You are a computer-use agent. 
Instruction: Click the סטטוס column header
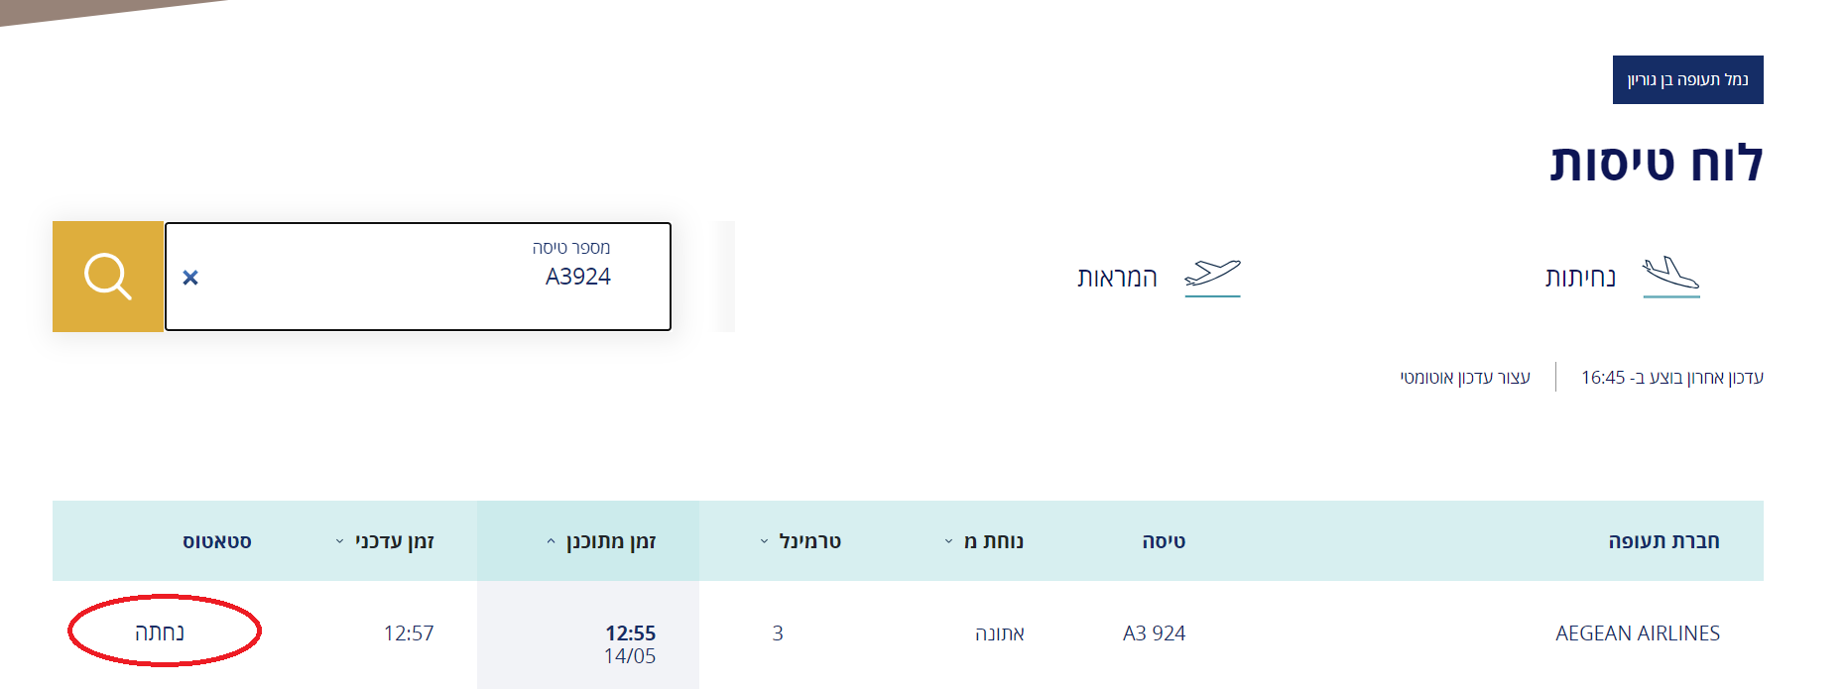tap(217, 541)
